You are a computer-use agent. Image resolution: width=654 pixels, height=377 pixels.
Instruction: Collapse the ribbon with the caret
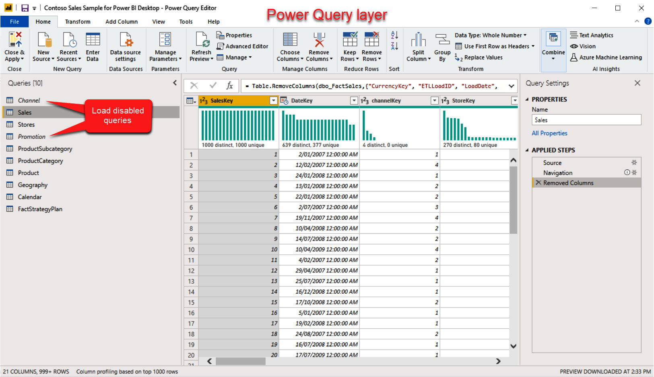point(637,21)
